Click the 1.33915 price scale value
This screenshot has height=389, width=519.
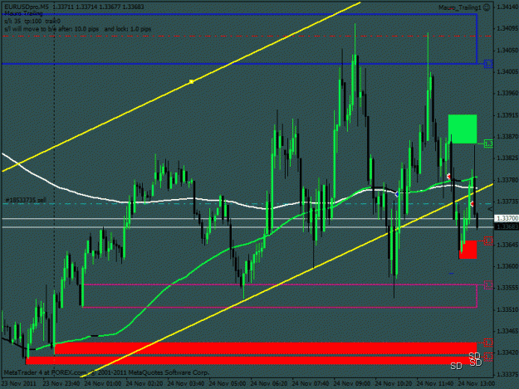pyautogui.click(x=507, y=115)
